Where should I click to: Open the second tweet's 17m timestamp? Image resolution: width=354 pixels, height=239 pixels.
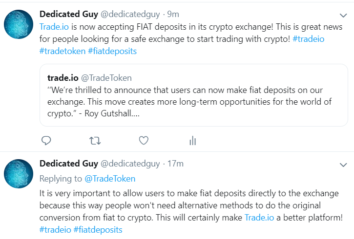(175, 164)
